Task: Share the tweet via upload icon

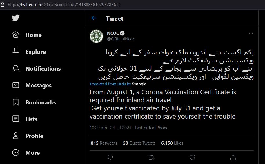Action: click(x=233, y=157)
